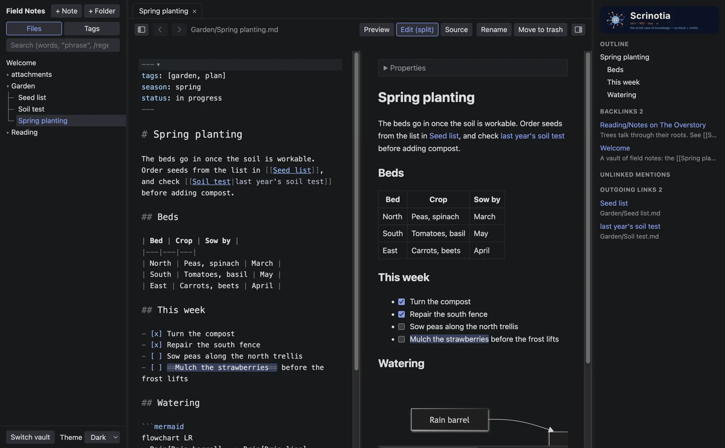Expand the attachments folder
The width and height of the screenshot is (725, 448).
[8, 75]
